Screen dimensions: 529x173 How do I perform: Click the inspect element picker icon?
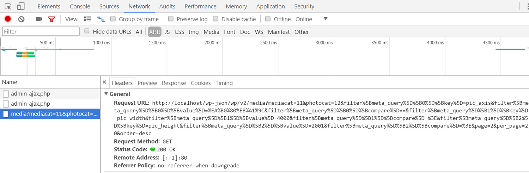click(8, 6)
